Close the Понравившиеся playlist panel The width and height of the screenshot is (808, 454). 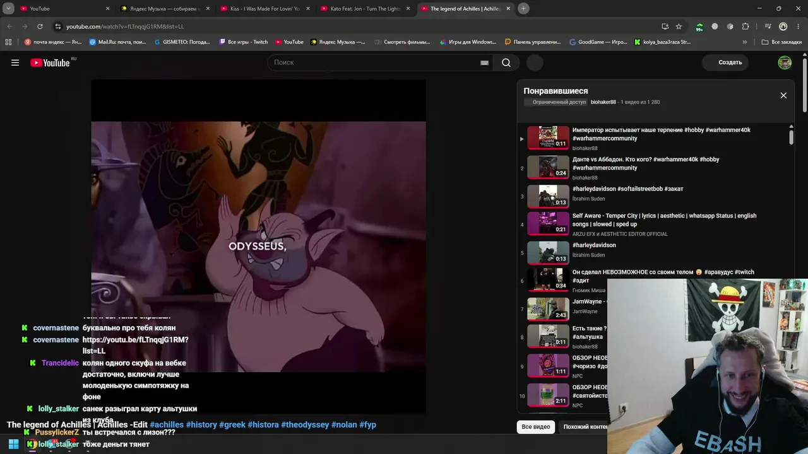pyautogui.click(x=783, y=95)
